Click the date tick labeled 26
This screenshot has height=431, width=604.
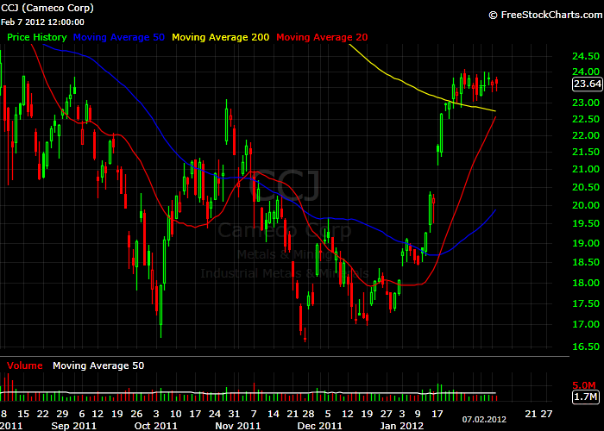pos(136,414)
